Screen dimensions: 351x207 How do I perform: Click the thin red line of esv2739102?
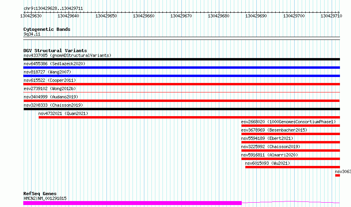[181, 92]
